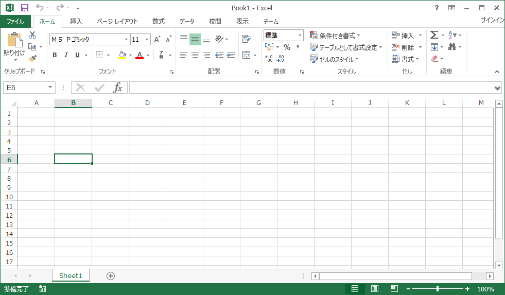This screenshot has width=505, height=295.
Task: Click the percent style icon
Action: pos(287,47)
